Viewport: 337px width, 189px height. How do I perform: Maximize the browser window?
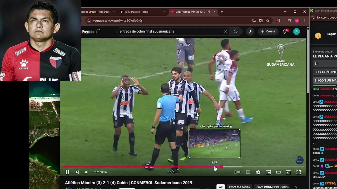(x=295, y=12)
